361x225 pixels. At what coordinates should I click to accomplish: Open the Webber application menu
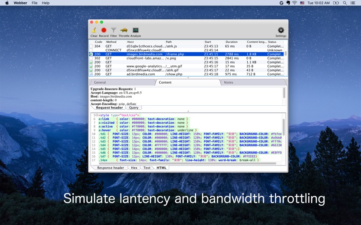click(20, 3)
